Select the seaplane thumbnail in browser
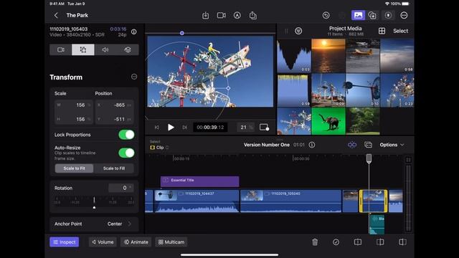459x258 pixels. click(362, 56)
